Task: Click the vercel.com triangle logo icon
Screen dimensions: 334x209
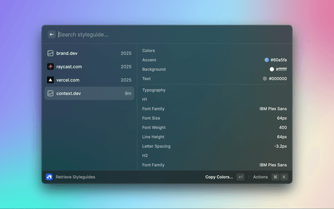Action: pyautogui.click(x=50, y=80)
